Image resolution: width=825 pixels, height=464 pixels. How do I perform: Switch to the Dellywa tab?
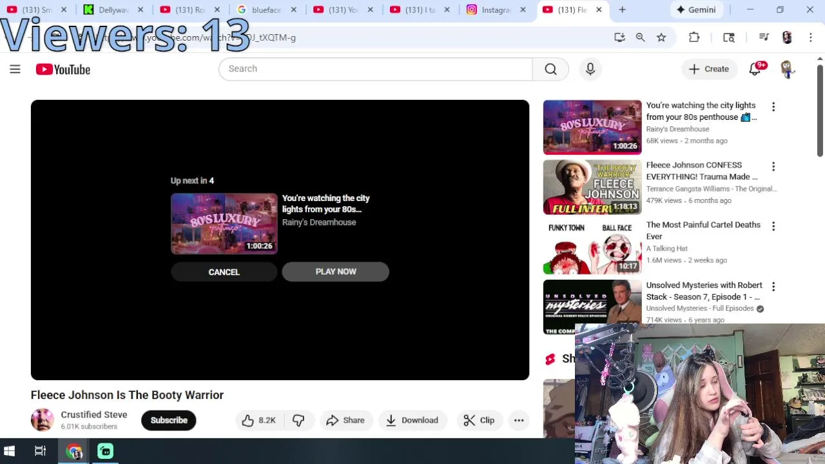pyautogui.click(x=113, y=10)
